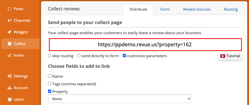Image resolution: width=249 pixels, height=105 pixels.
Task: Click the Invite paper plane icon
Action: (x=9, y=55)
